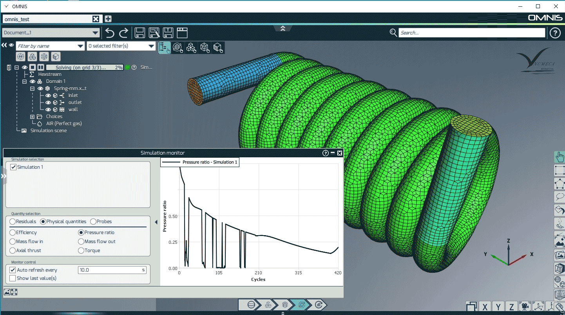The height and width of the screenshot is (315, 565).
Task: Select the Mass flow out quantity
Action: 81,241
